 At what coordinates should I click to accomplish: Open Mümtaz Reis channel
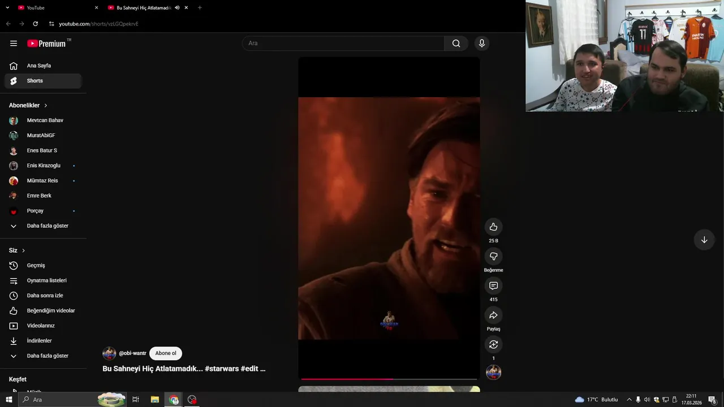[x=43, y=181]
